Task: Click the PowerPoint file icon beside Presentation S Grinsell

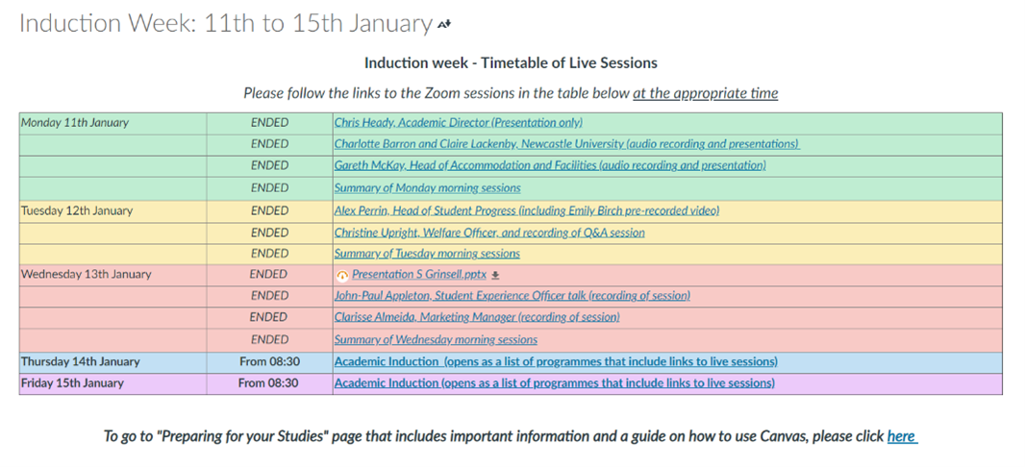Action: click(342, 275)
